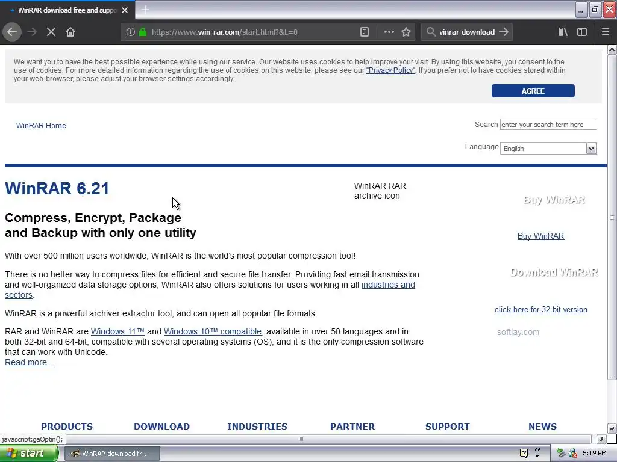Open the Windows Start menu

pyautogui.click(x=29, y=453)
